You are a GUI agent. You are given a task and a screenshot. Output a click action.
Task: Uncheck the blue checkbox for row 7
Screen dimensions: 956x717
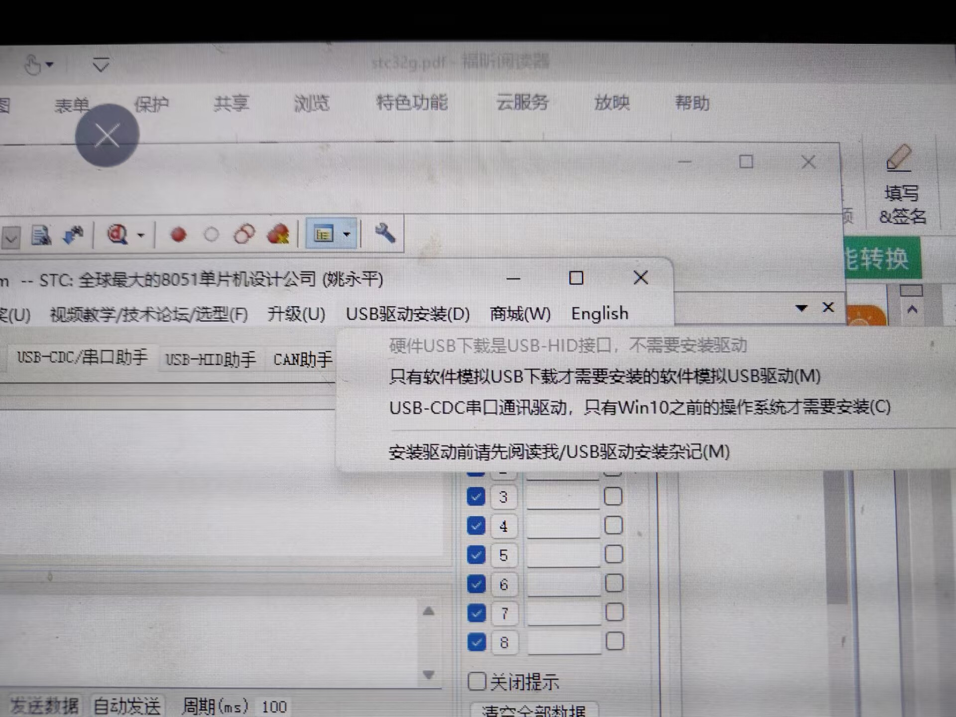[x=477, y=613]
